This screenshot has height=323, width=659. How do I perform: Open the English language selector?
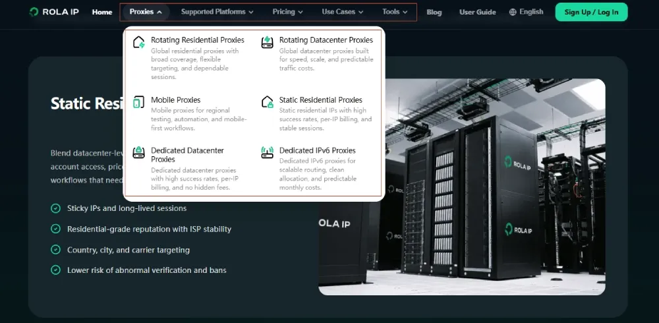(x=526, y=12)
